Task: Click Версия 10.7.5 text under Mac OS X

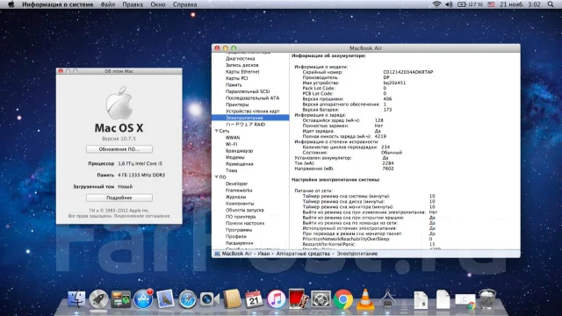Action: 119,139
